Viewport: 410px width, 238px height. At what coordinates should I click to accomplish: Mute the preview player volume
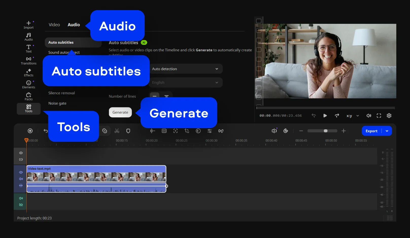tap(369, 116)
